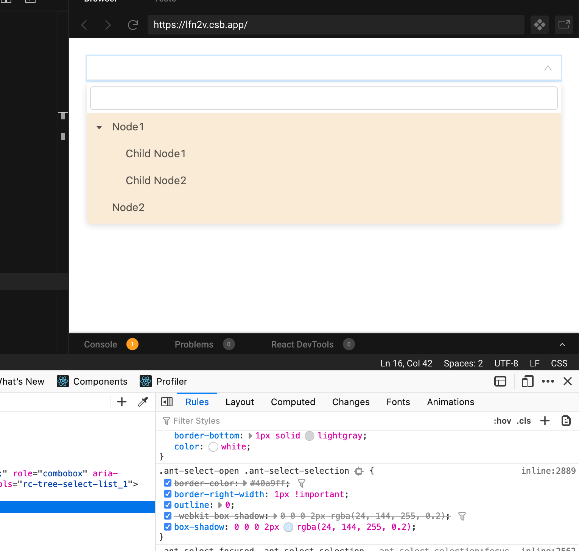Click the copy-all-changes clipboard icon

[x=566, y=421]
